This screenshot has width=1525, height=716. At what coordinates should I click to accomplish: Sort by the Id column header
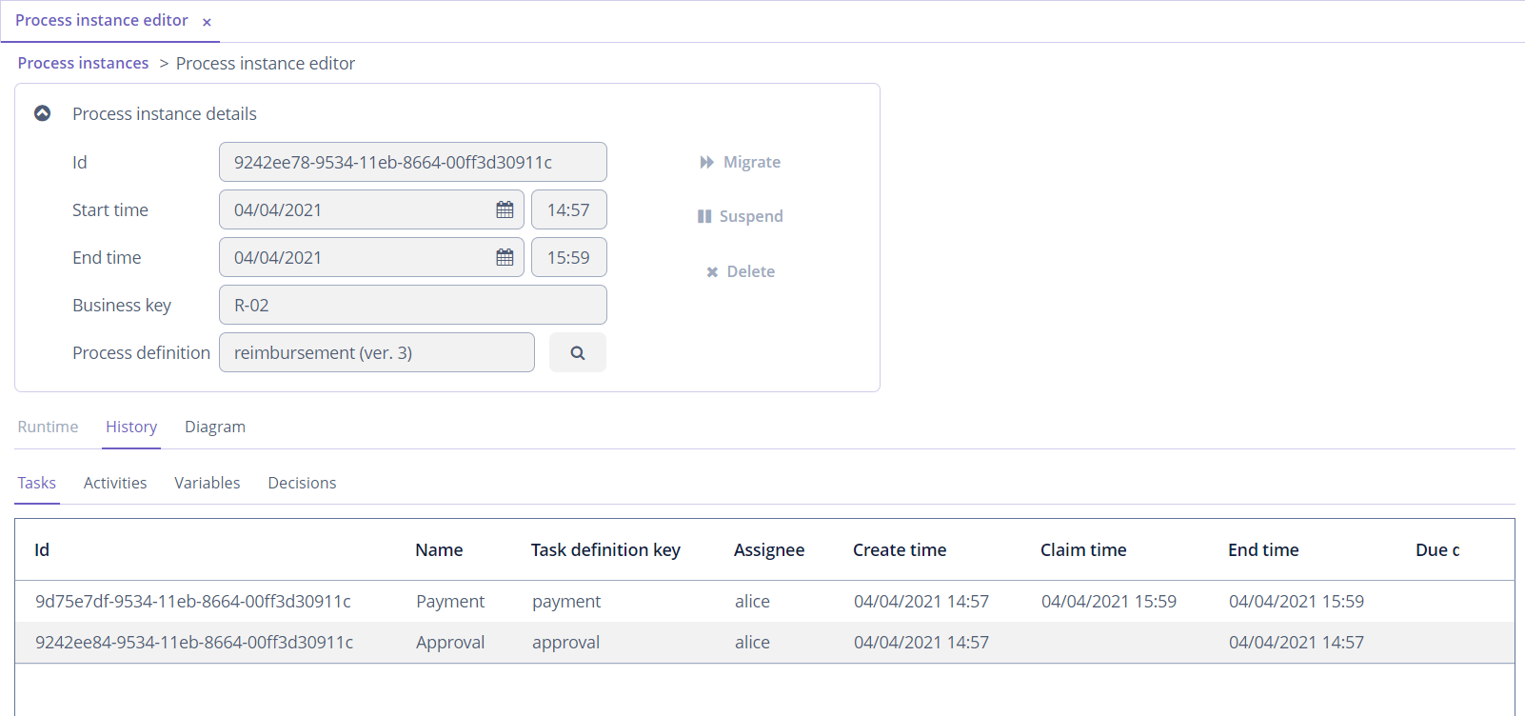[x=42, y=549]
